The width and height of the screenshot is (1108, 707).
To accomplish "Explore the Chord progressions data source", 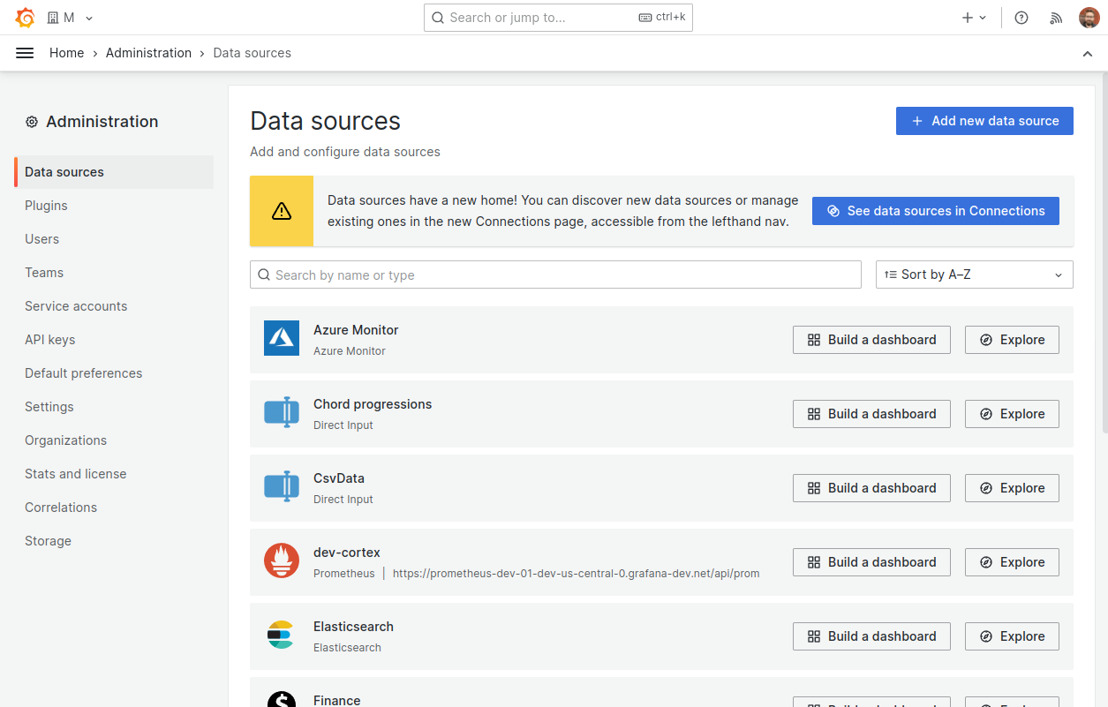I will [x=1012, y=414].
